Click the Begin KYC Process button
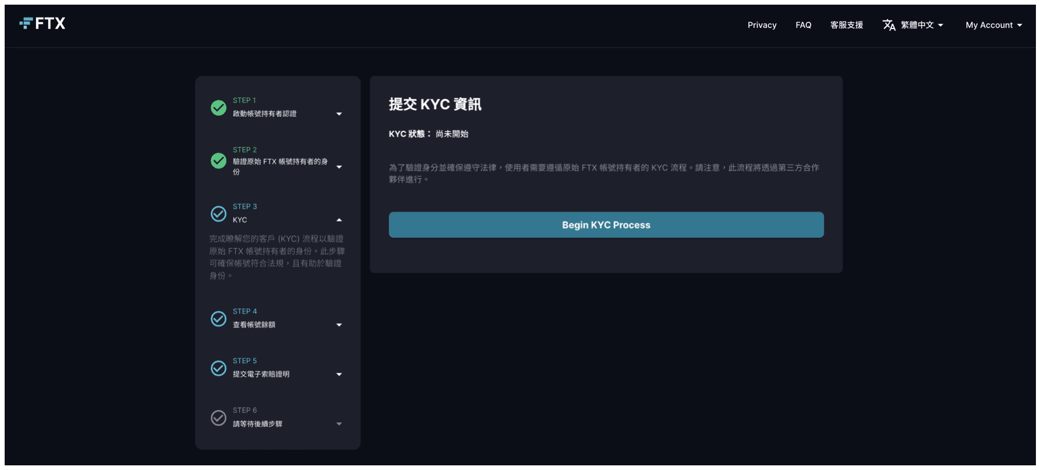 tap(606, 225)
